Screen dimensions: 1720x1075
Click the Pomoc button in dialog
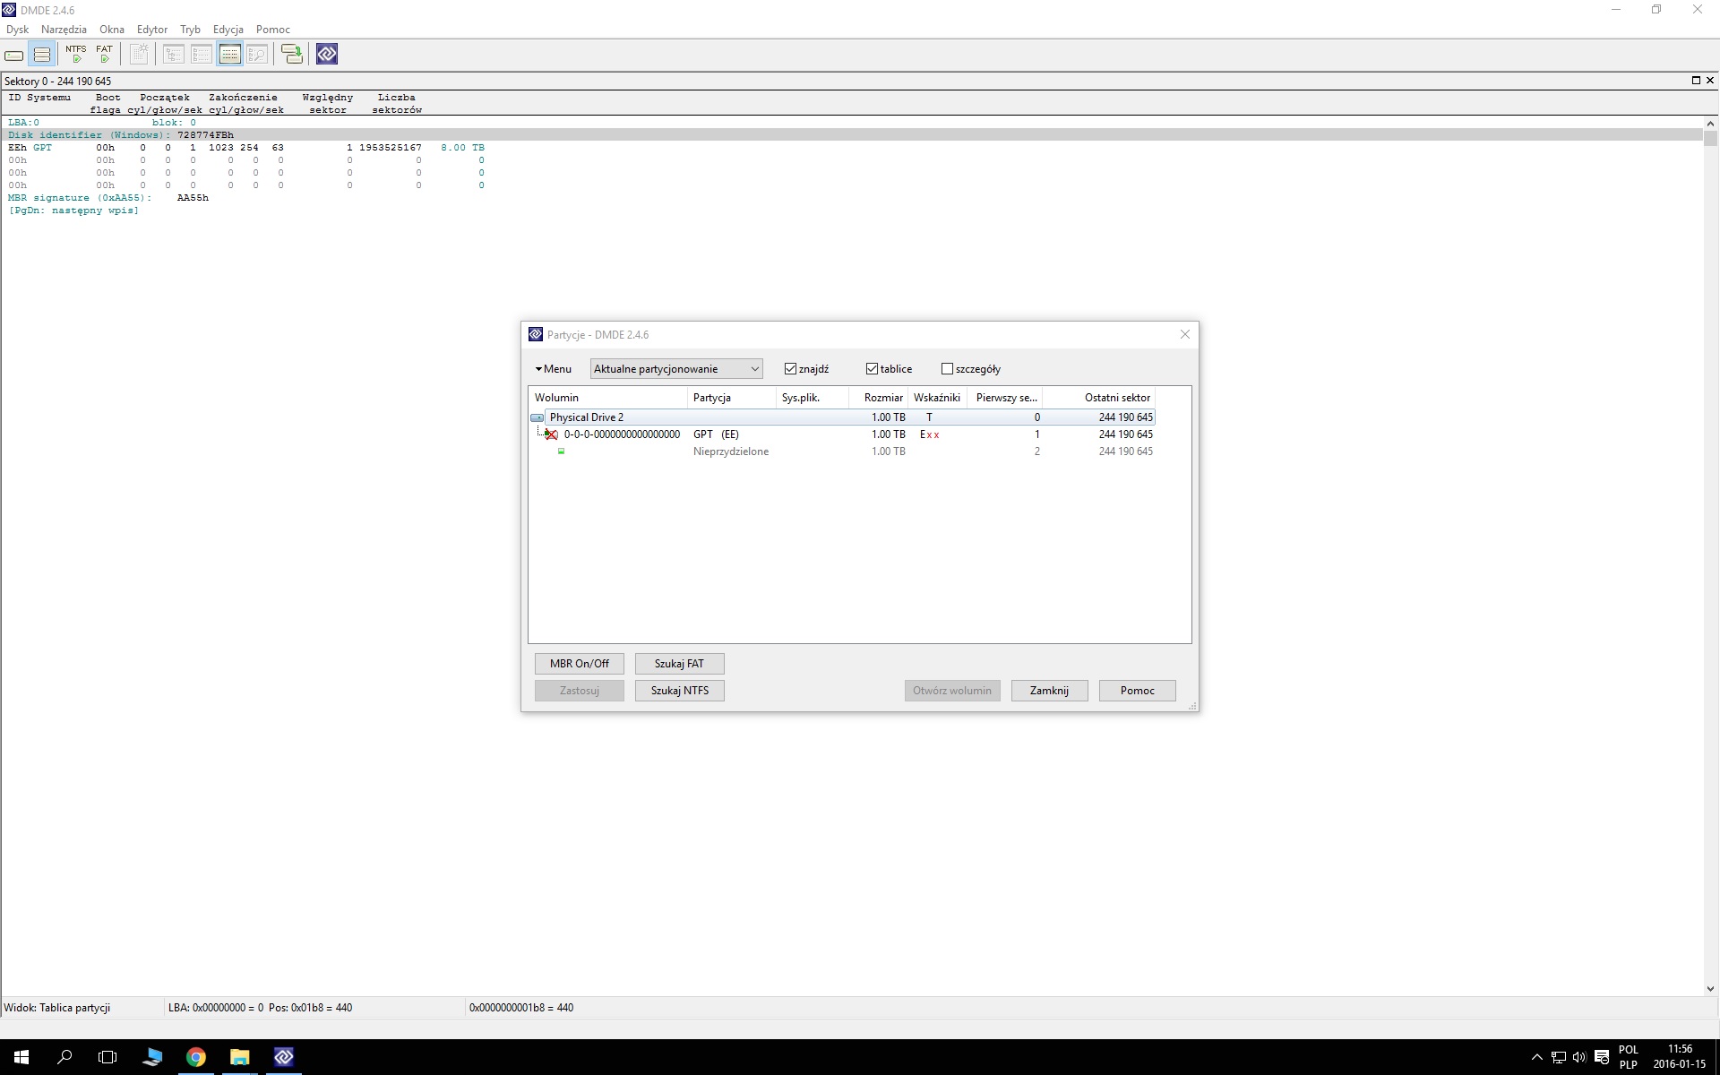1138,691
